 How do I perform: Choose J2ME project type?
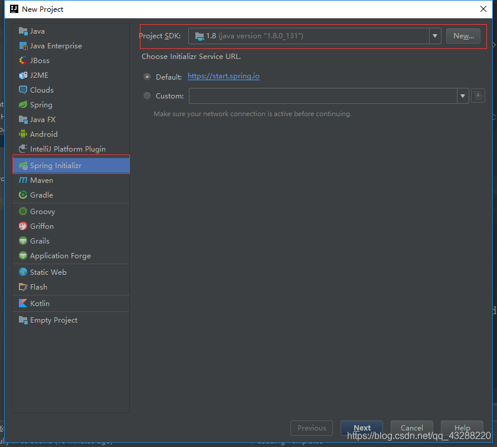(x=71, y=75)
